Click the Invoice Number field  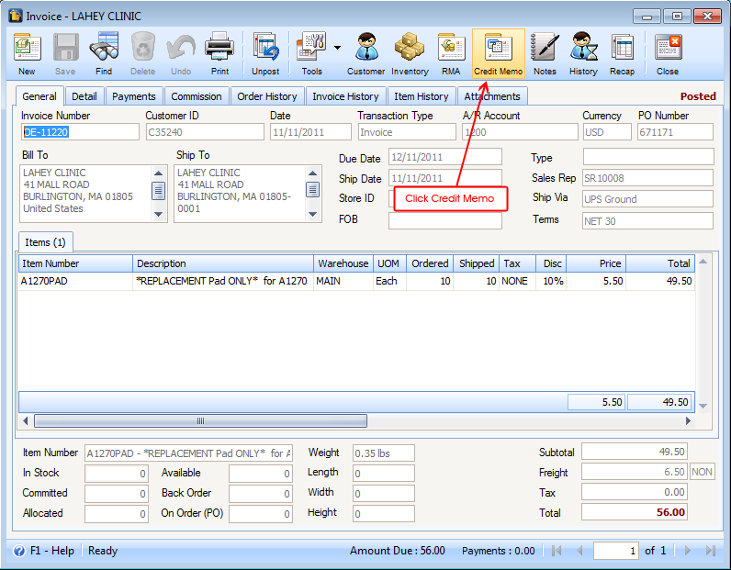click(x=80, y=132)
